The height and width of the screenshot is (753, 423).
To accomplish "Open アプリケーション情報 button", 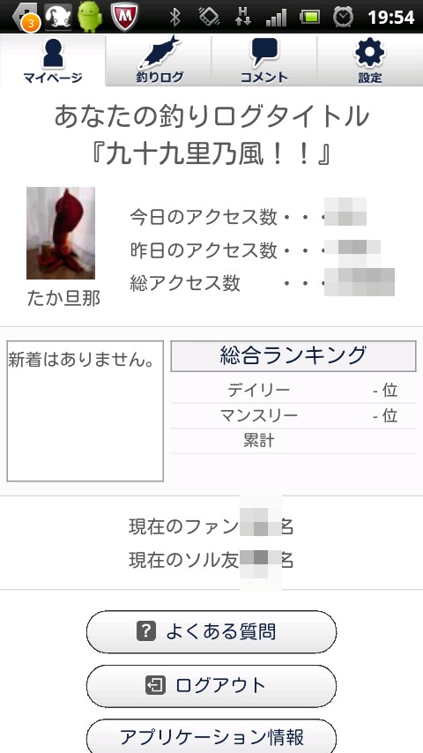I will (211, 736).
